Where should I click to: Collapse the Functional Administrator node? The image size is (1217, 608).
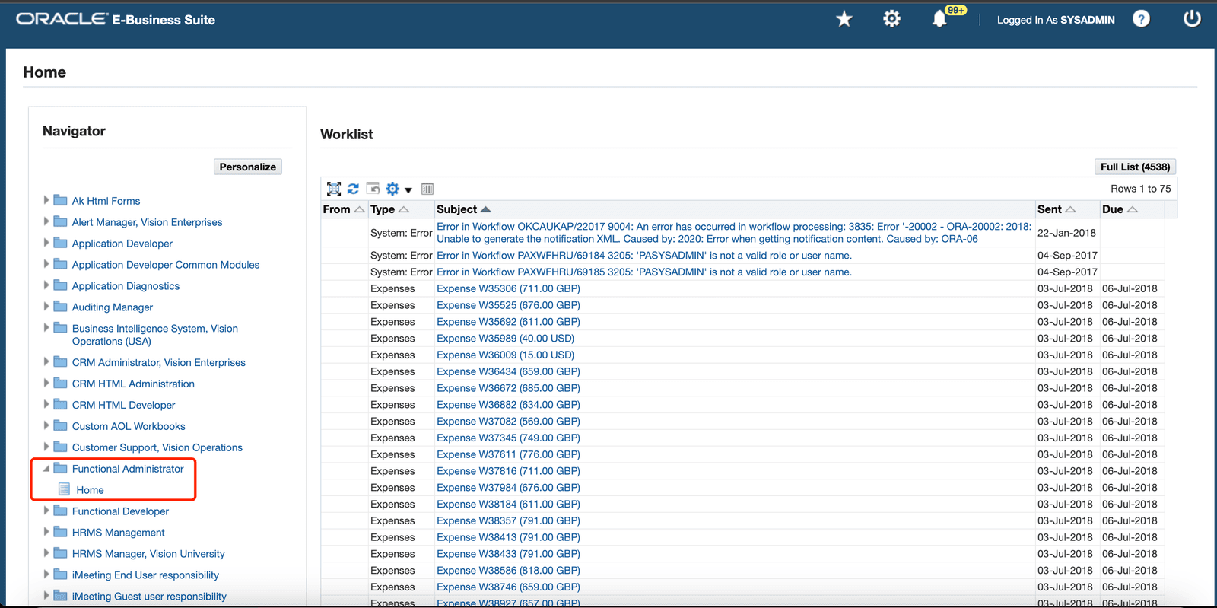click(x=46, y=469)
